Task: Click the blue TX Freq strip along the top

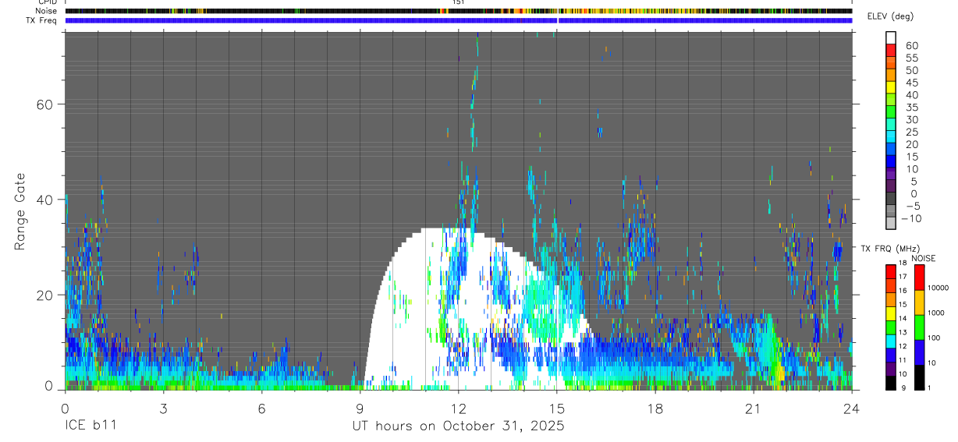Action: click(459, 20)
